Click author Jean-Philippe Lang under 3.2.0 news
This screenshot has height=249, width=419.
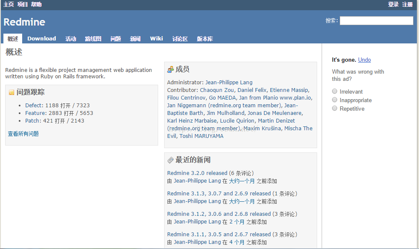[x=197, y=181]
